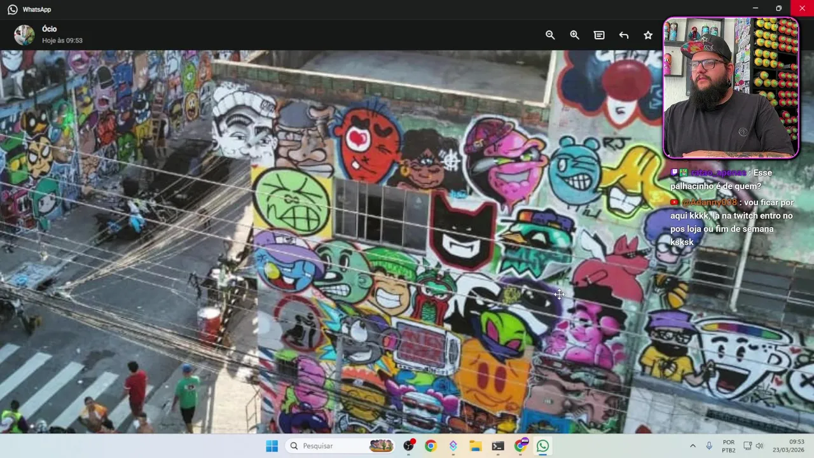Open the Chrome profile with purple badge
The image size is (814, 458).
coord(521,445)
